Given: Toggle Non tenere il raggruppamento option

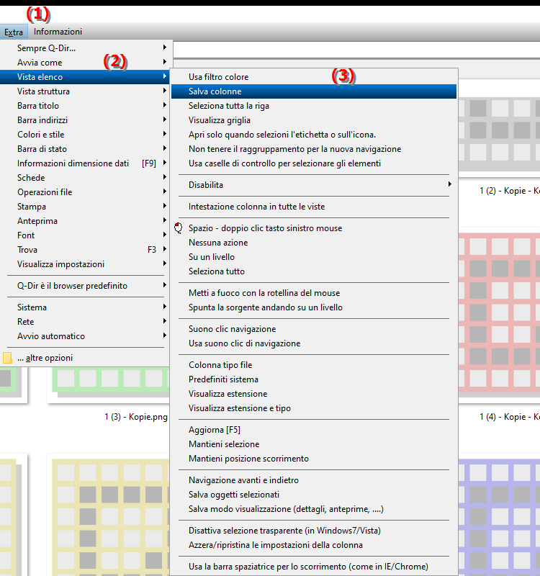Looking at the screenshot, I should 314,149.
